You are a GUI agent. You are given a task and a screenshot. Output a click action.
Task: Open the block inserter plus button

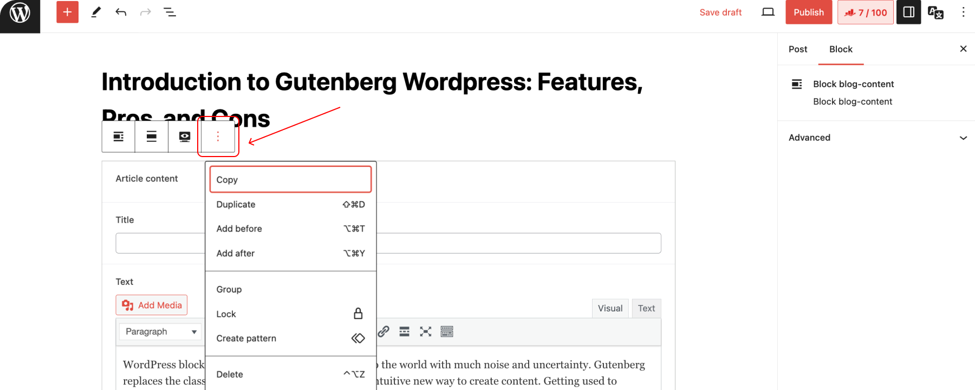coord(67,12)
